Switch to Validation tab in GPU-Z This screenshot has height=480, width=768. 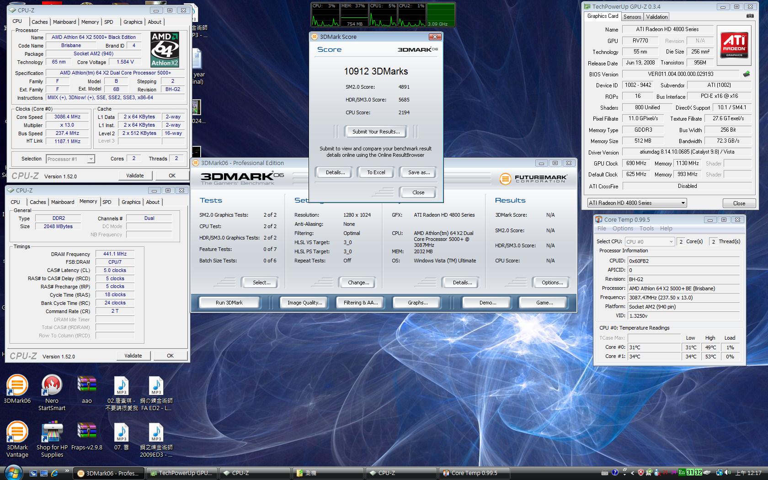(x=657, y=17)
